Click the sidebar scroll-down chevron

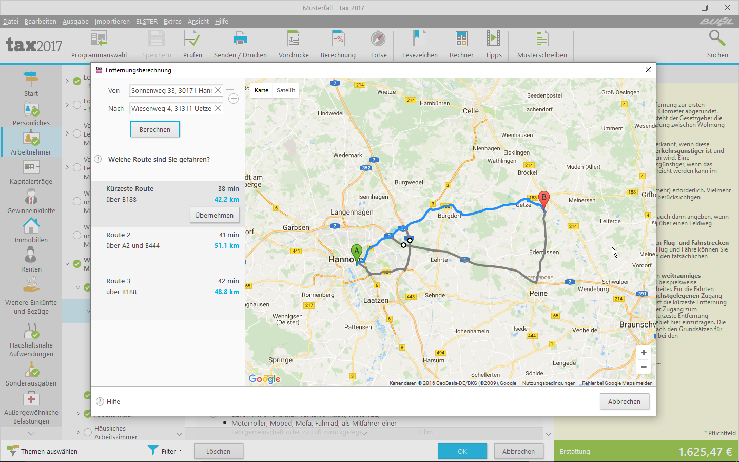click(31, 434)
